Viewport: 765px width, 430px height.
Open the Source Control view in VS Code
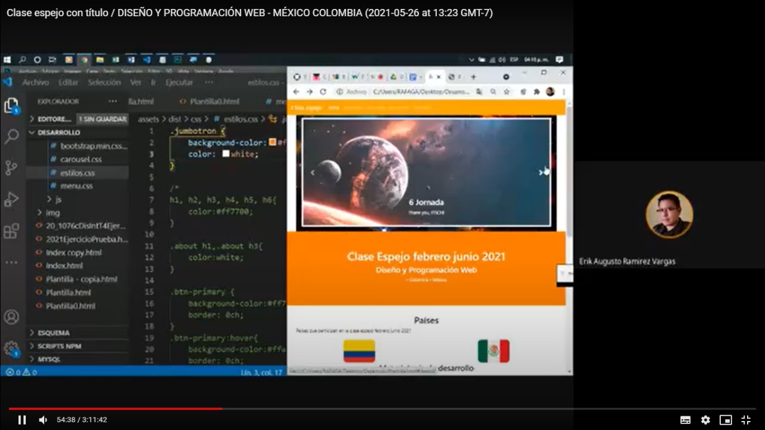click(11, 168)
